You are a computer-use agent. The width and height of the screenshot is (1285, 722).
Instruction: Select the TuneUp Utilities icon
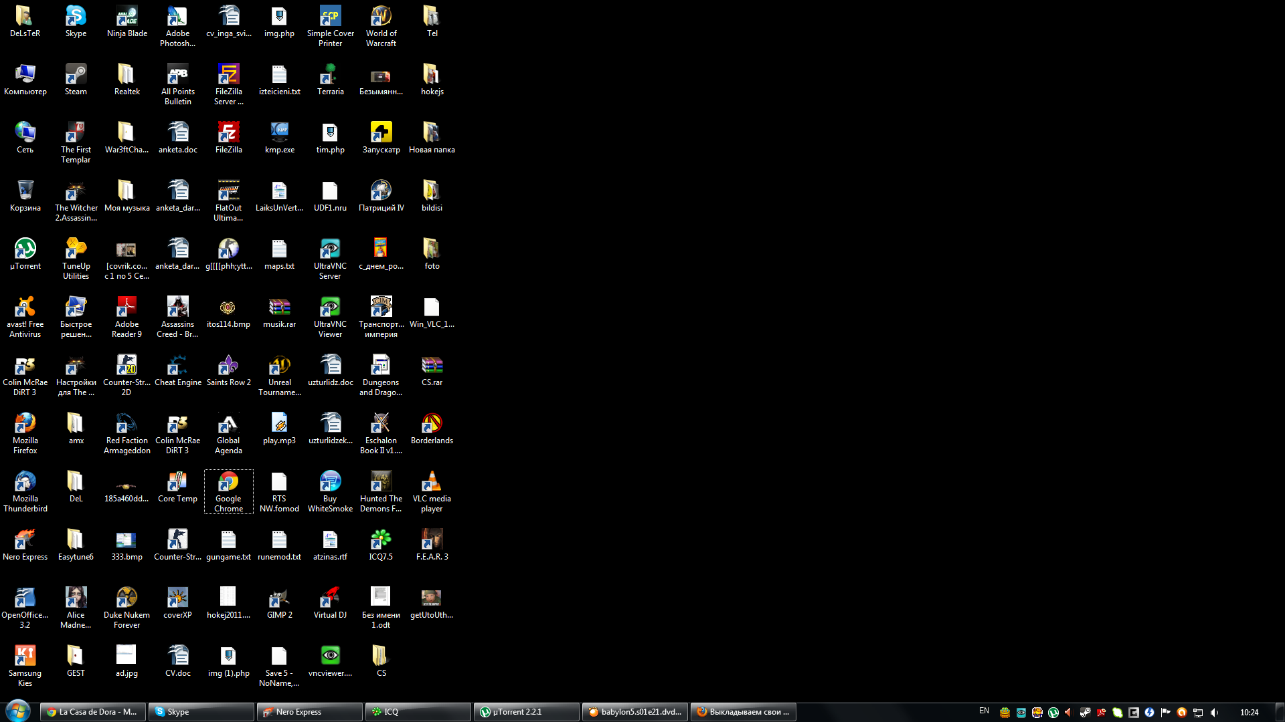point(76,259)
